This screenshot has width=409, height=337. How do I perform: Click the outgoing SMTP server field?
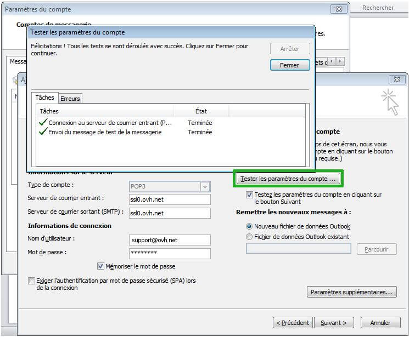(x=170, y=213)
